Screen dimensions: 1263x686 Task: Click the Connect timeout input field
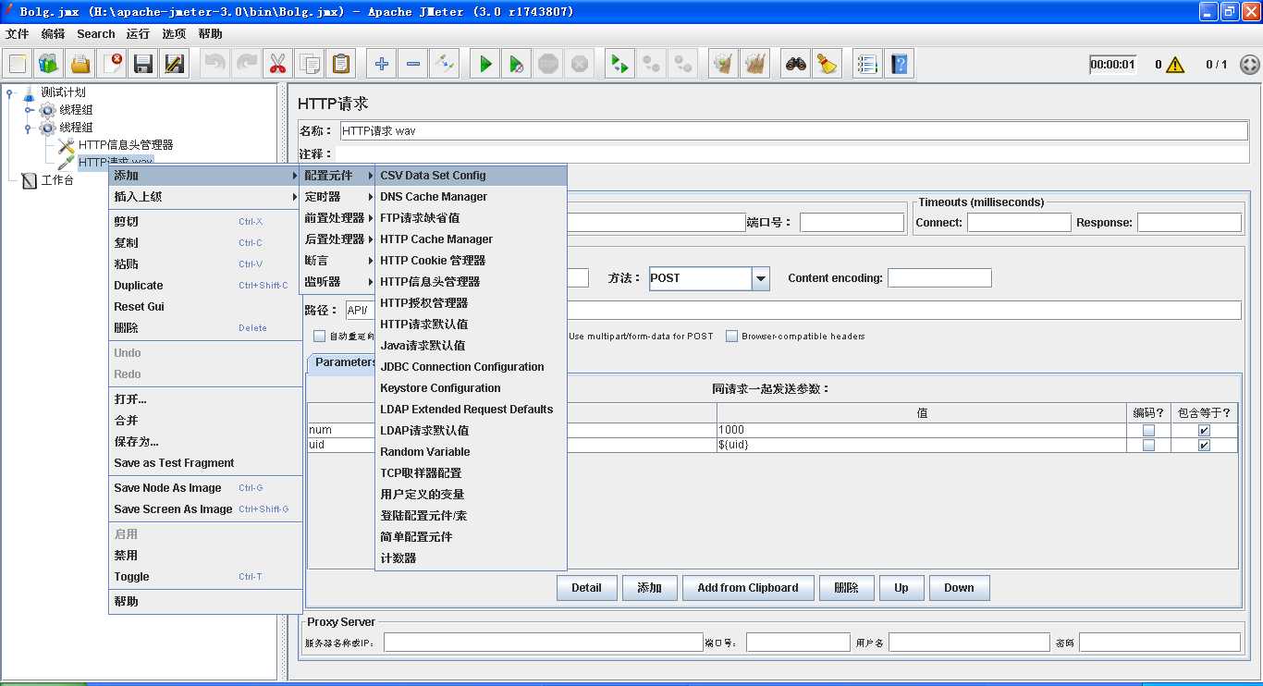[1019, 223]
